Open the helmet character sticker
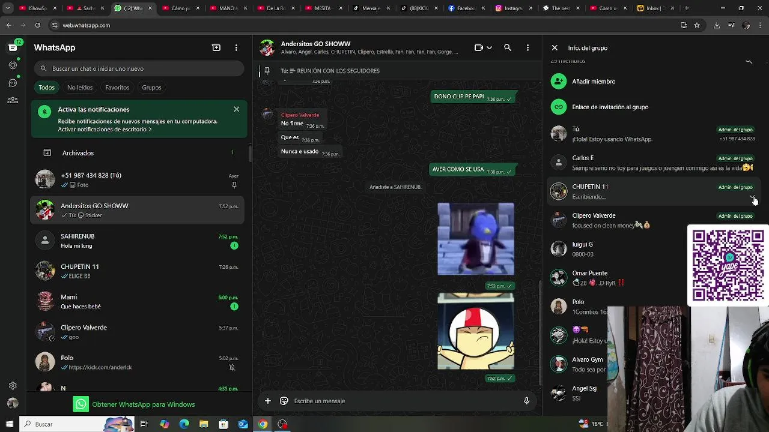 [x=476, y=331]
